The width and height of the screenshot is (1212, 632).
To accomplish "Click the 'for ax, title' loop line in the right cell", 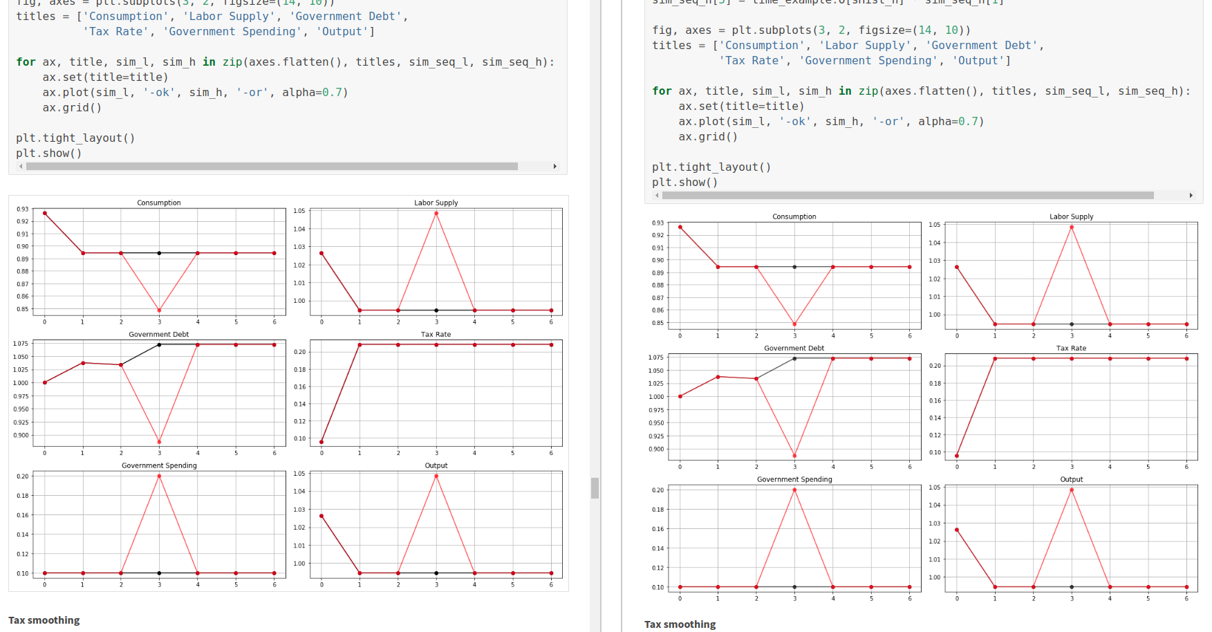I will (922, 91).
